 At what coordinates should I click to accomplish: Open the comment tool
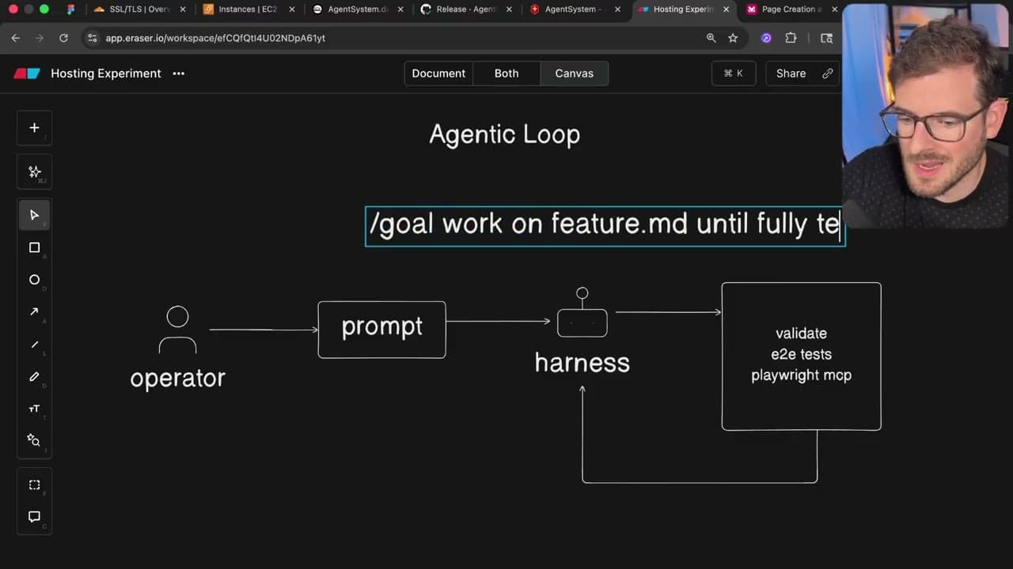click(34, 517)
